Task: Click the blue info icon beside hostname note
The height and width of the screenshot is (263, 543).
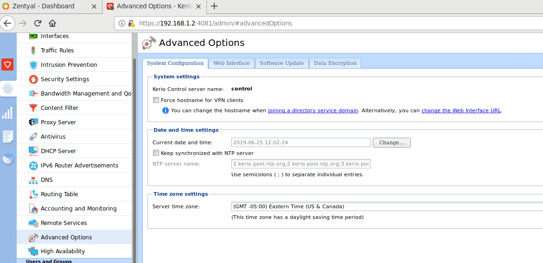Action: tap(166, 110)
